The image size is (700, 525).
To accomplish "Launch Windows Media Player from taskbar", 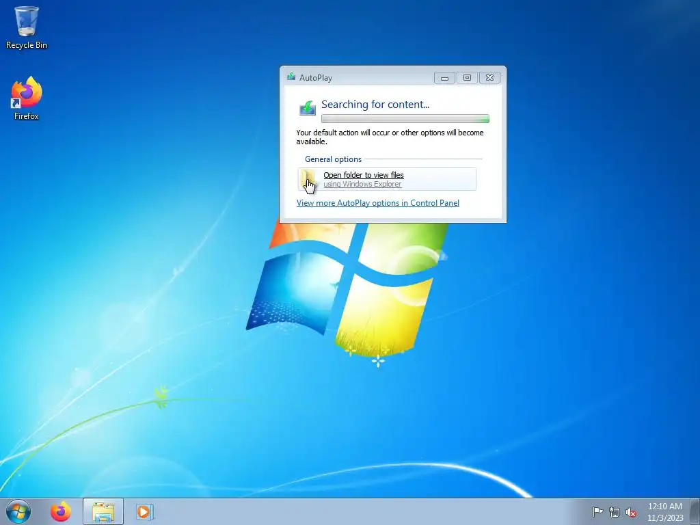I will click(144, 511).
